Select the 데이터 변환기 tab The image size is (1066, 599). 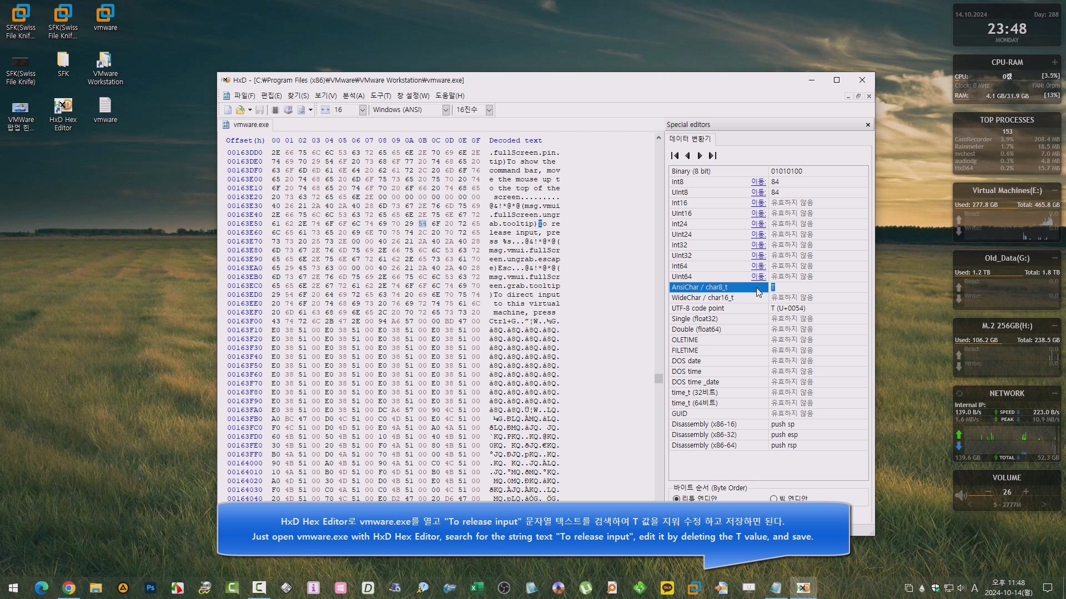[x=690, y=139]
